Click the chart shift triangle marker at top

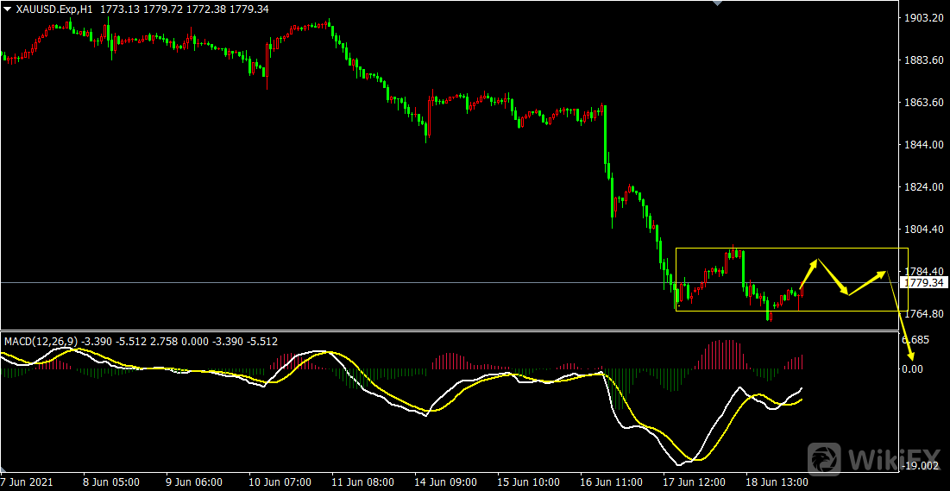[x=715, y=3]
